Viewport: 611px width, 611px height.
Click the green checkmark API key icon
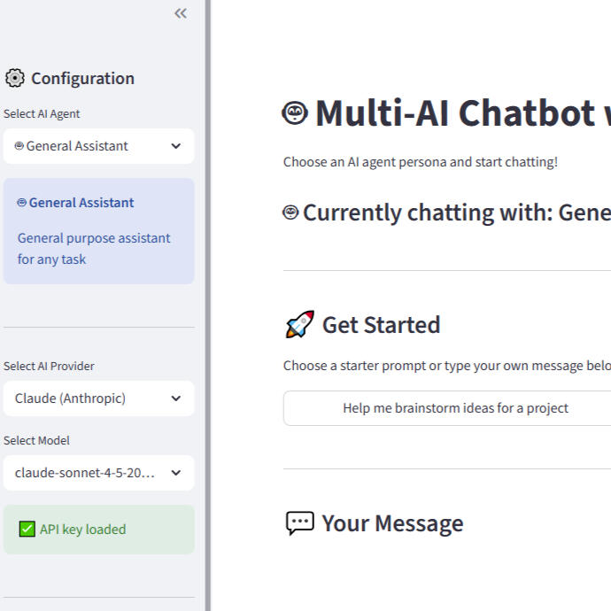[x=27, y=530]
